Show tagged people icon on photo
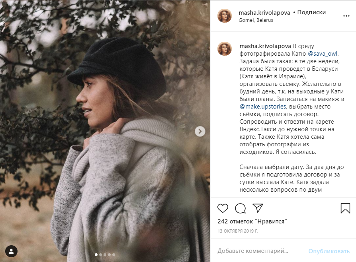This screenshot has width=356, height=262. tap(12, 251)
